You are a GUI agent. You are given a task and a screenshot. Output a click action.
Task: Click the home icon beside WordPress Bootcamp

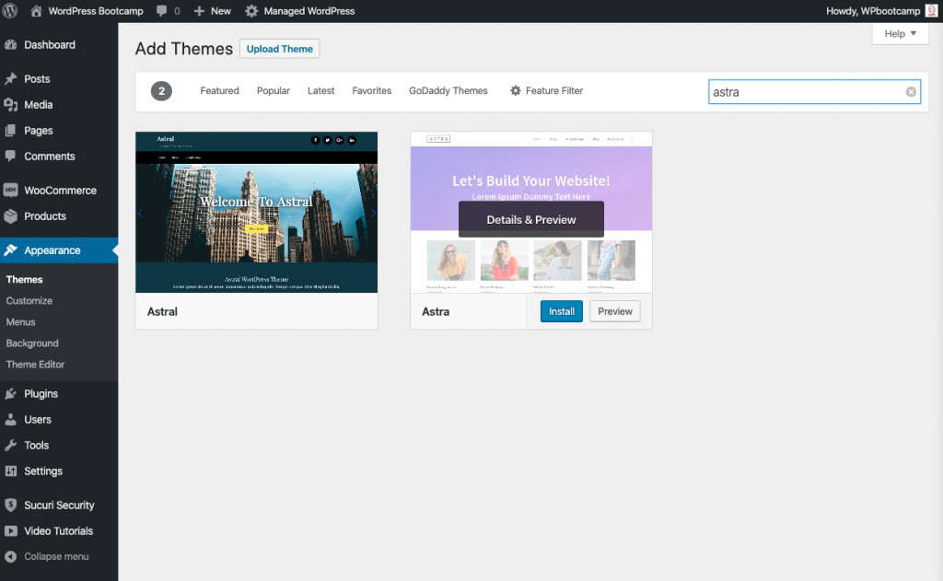36,11
